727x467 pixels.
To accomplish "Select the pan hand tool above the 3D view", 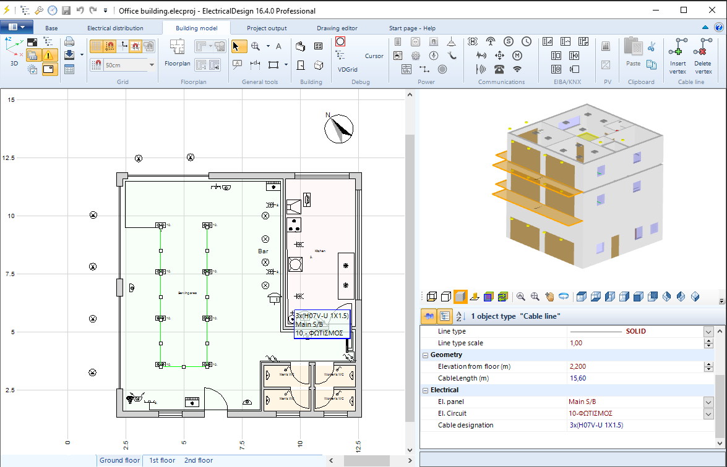I will point(548,296).
